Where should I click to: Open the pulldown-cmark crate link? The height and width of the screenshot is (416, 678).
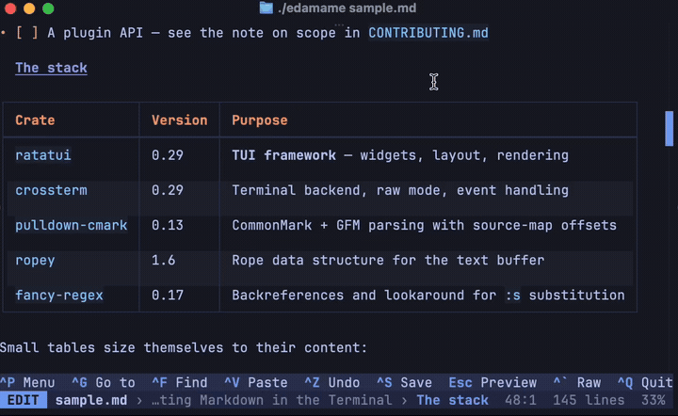tap(72, 225)
